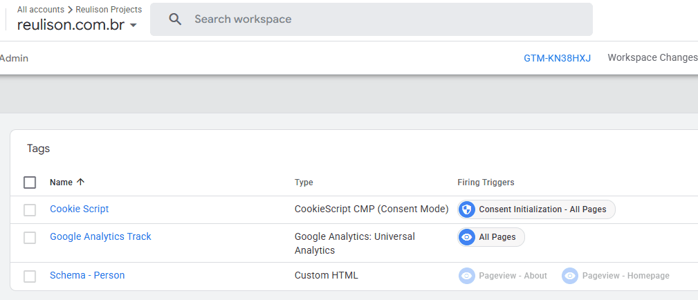Image resolution: width=698 pixels, height=300 pixels.
Task: Click the CookieScript CMP (Consent Mode) type
Action: coord(371,209)
